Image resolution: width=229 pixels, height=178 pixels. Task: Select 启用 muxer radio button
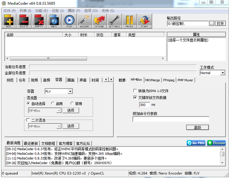click(52, 103)
